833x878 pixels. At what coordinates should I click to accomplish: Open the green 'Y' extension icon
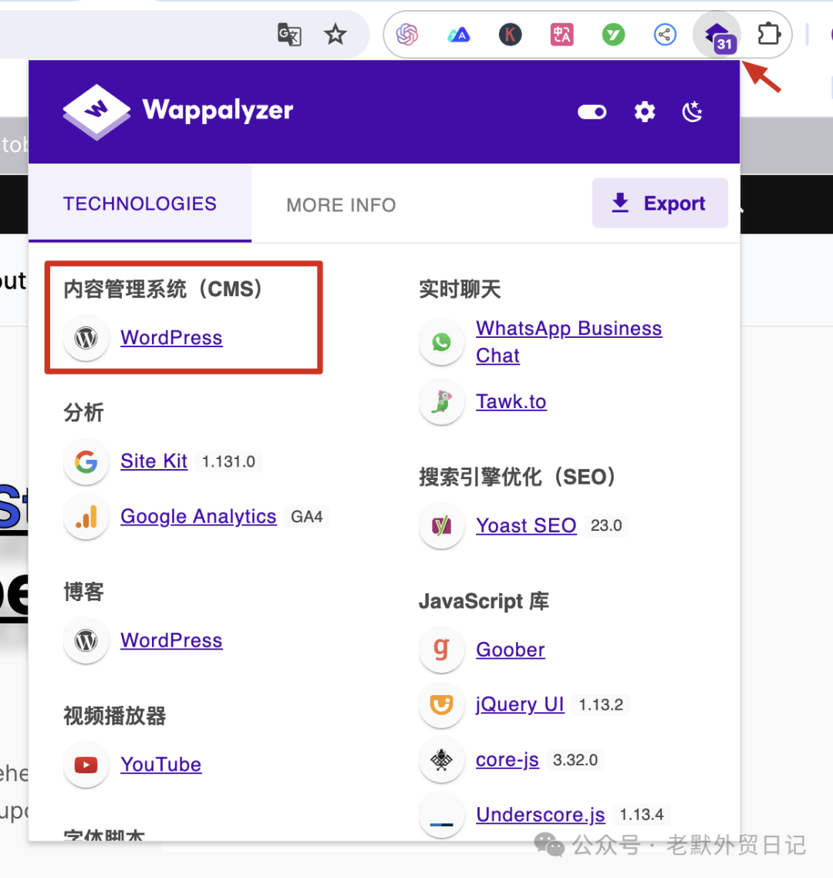coord(613,35)
